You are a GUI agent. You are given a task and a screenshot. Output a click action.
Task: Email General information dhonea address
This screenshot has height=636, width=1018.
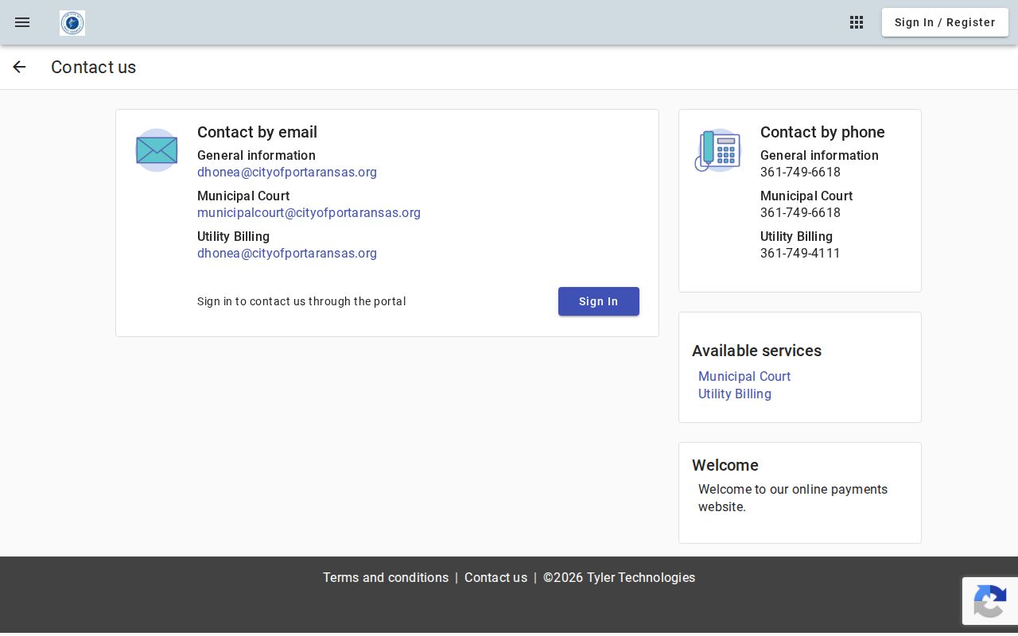pos(287,172)
